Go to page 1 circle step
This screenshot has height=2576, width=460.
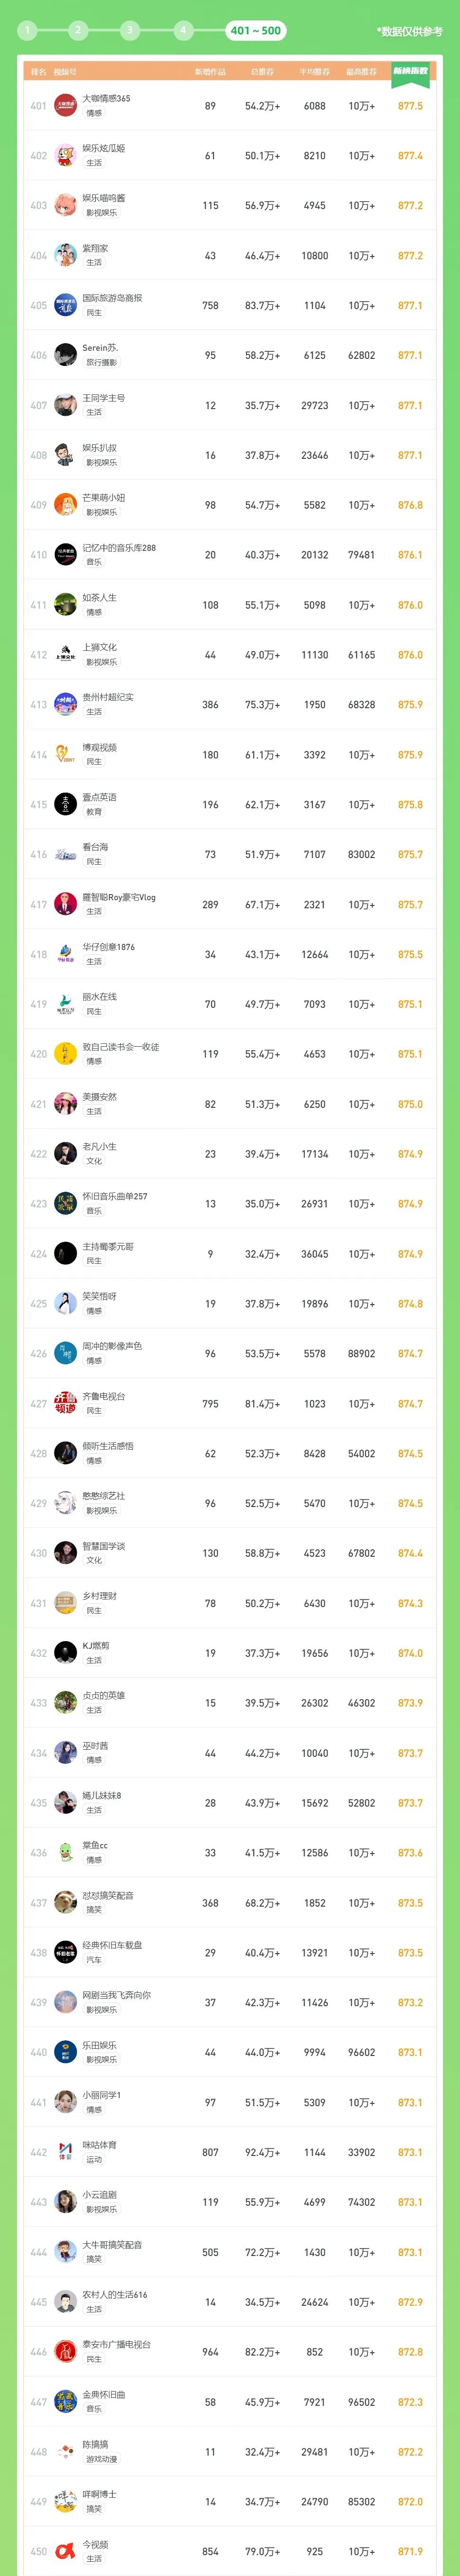(x=27, y=30)
